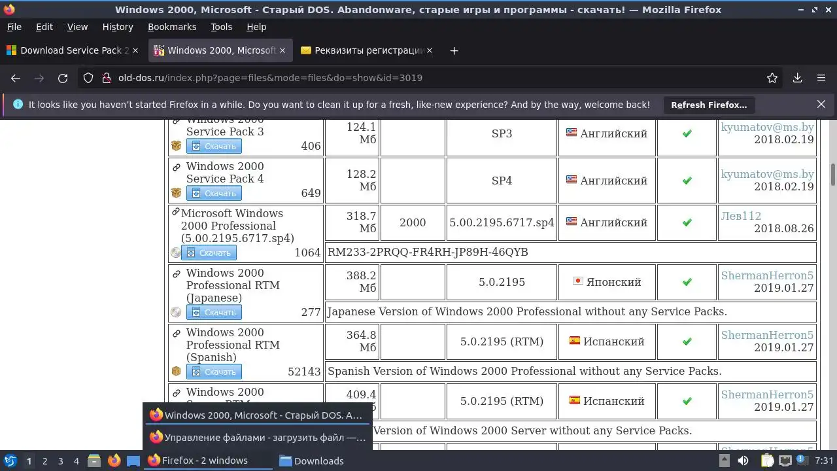Click the green checkmark in Service Pack 4 row
Image resolution: width=837 pixels, height=471 pixels.
click(687, 181)
